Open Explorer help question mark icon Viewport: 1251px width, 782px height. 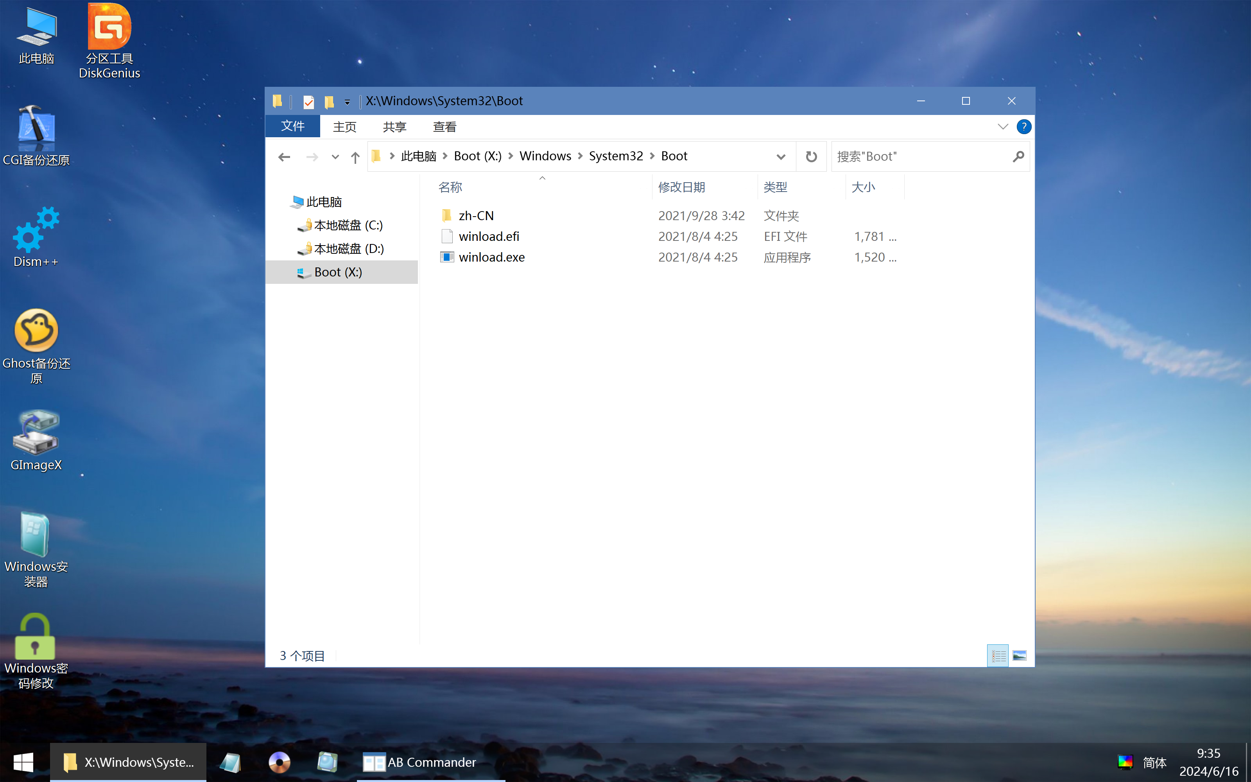(x=1023, y=127)
